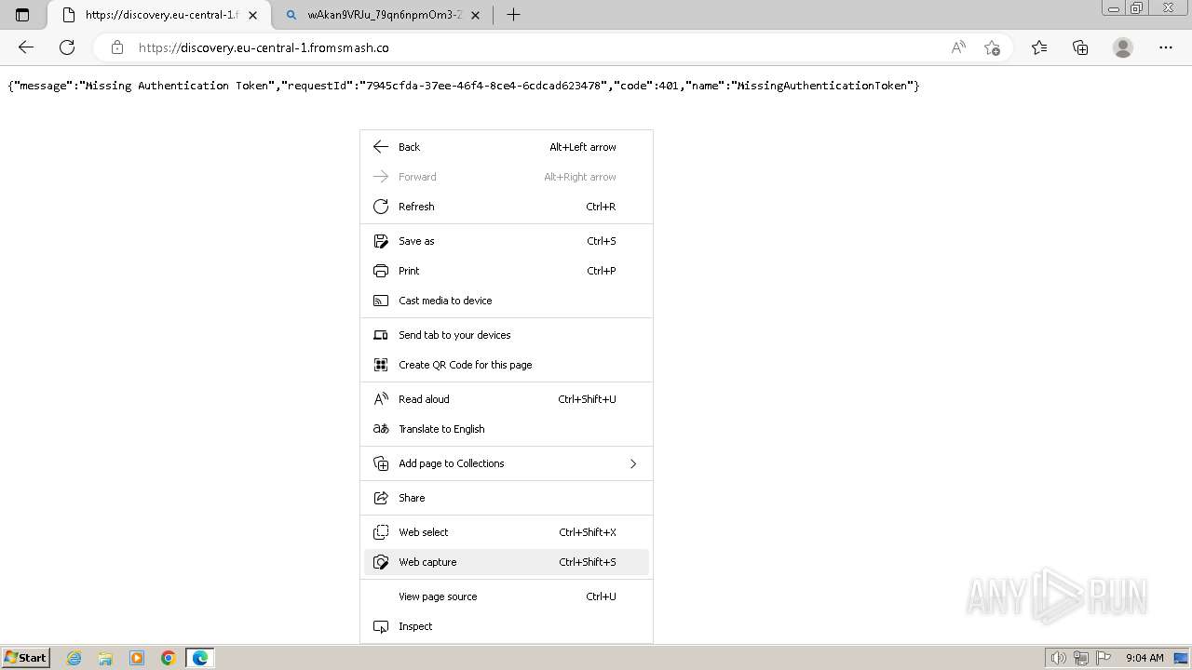Launch Internet Explorer from taskbar
Screen dimensions: 1192x670
tap(74, 658)
